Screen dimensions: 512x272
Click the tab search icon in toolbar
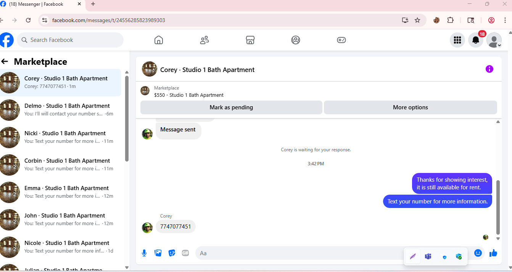point(471,20)
